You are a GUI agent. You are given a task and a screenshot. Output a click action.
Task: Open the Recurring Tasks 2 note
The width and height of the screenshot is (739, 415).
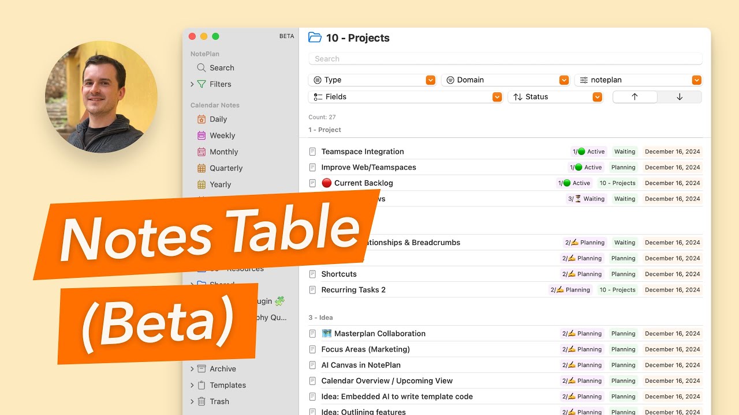point(353,289)
